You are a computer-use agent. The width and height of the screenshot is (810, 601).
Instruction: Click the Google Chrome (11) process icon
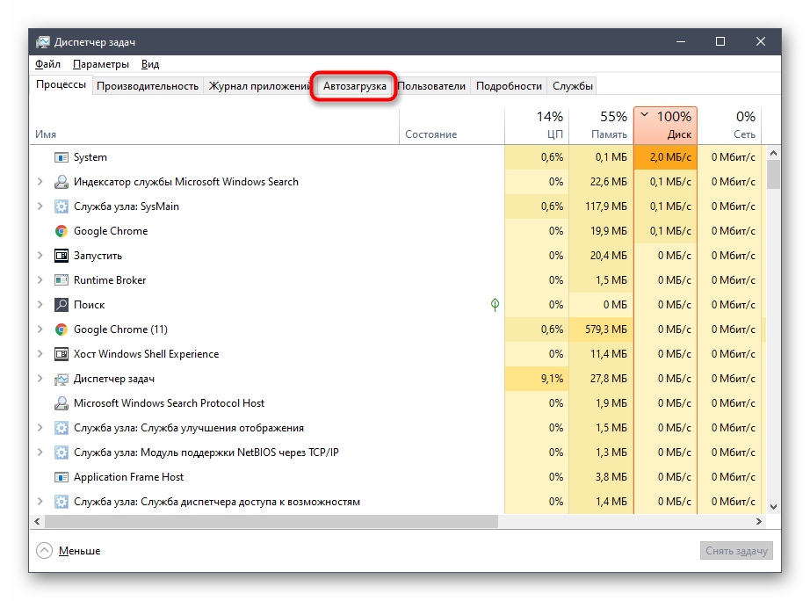click(x=61, y=329)
